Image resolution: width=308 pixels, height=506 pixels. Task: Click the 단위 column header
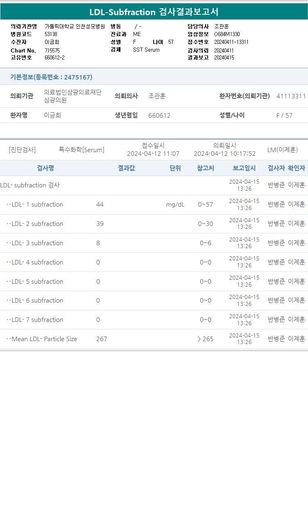tap(175, 168)
